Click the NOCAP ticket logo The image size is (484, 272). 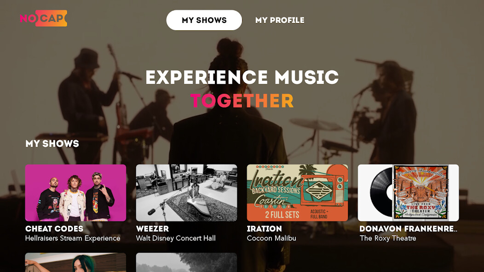[44, 18]
